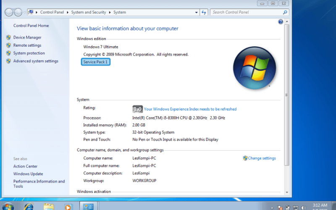This screenshot has height=210, width=336.
Task: Click the shield icon next to Advanced system settings
Action: [8, 61]
